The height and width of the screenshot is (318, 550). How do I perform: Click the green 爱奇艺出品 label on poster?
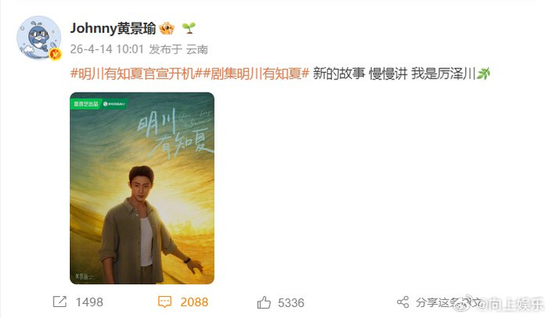click(86, 104)
